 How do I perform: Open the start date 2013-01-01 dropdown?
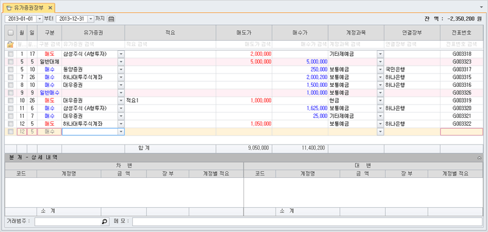point(40,19)
